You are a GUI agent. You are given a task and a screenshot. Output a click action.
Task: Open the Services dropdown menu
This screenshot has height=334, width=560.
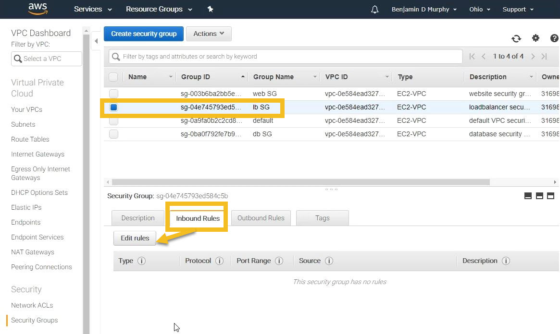click(93, 9)
